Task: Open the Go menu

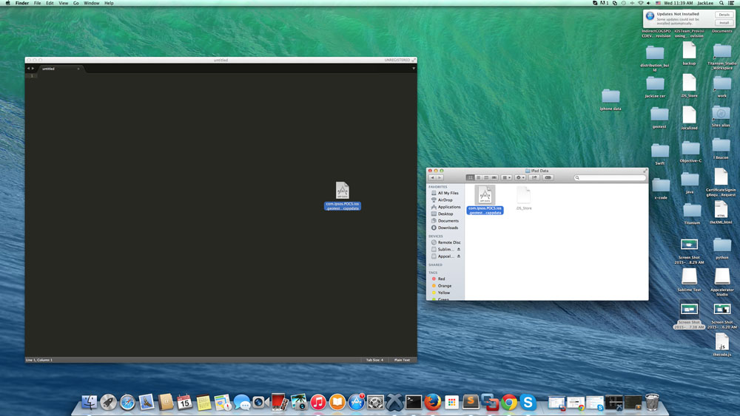Action: [76, 3]
